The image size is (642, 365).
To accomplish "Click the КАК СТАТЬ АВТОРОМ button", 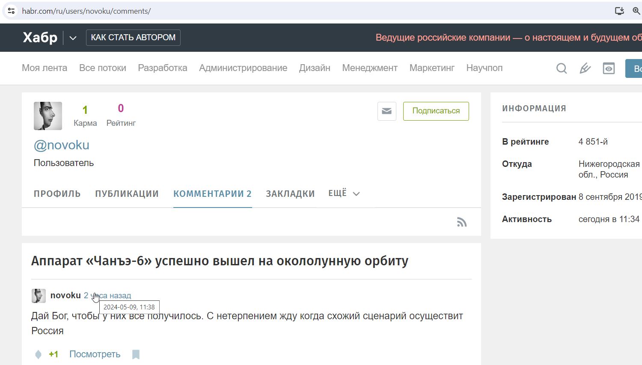I will tap(133, 37).
